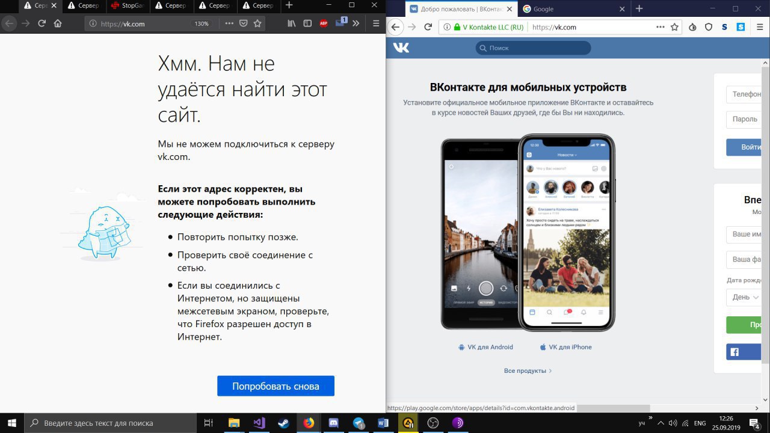Reload page in the right browser window

click(428, 27)
